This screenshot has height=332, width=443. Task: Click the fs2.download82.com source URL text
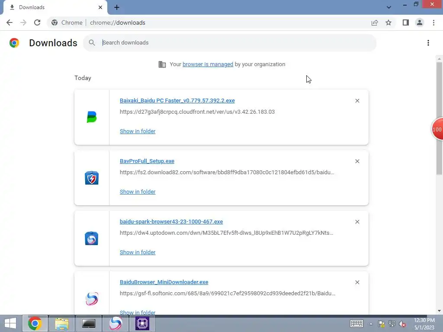pyautogui.click(x=227, y=172)
